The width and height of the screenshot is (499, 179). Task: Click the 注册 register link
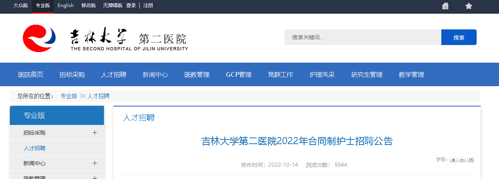(x=148, y=5)
